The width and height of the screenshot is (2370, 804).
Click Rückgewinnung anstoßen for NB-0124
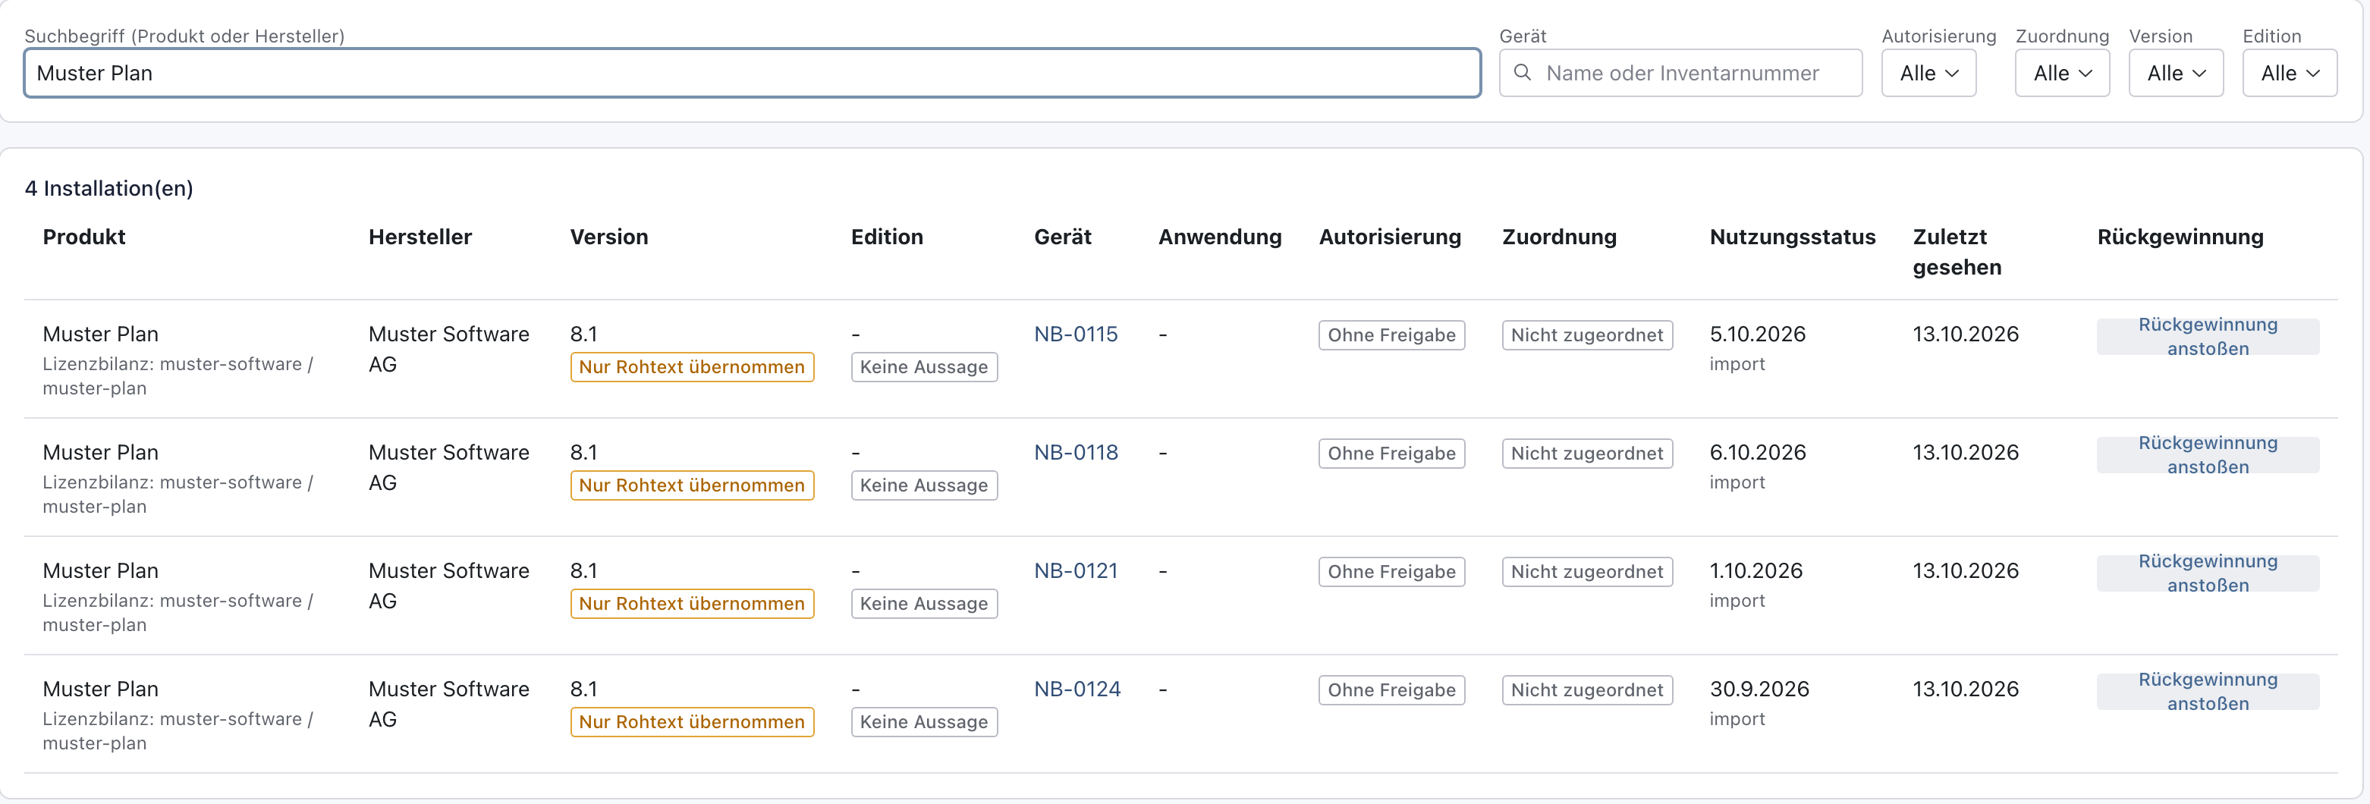coord(2207,692)
